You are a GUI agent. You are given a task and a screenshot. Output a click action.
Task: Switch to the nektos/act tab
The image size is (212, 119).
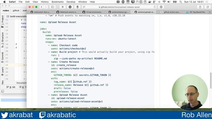pyautogui.click(x=40, y=12)
